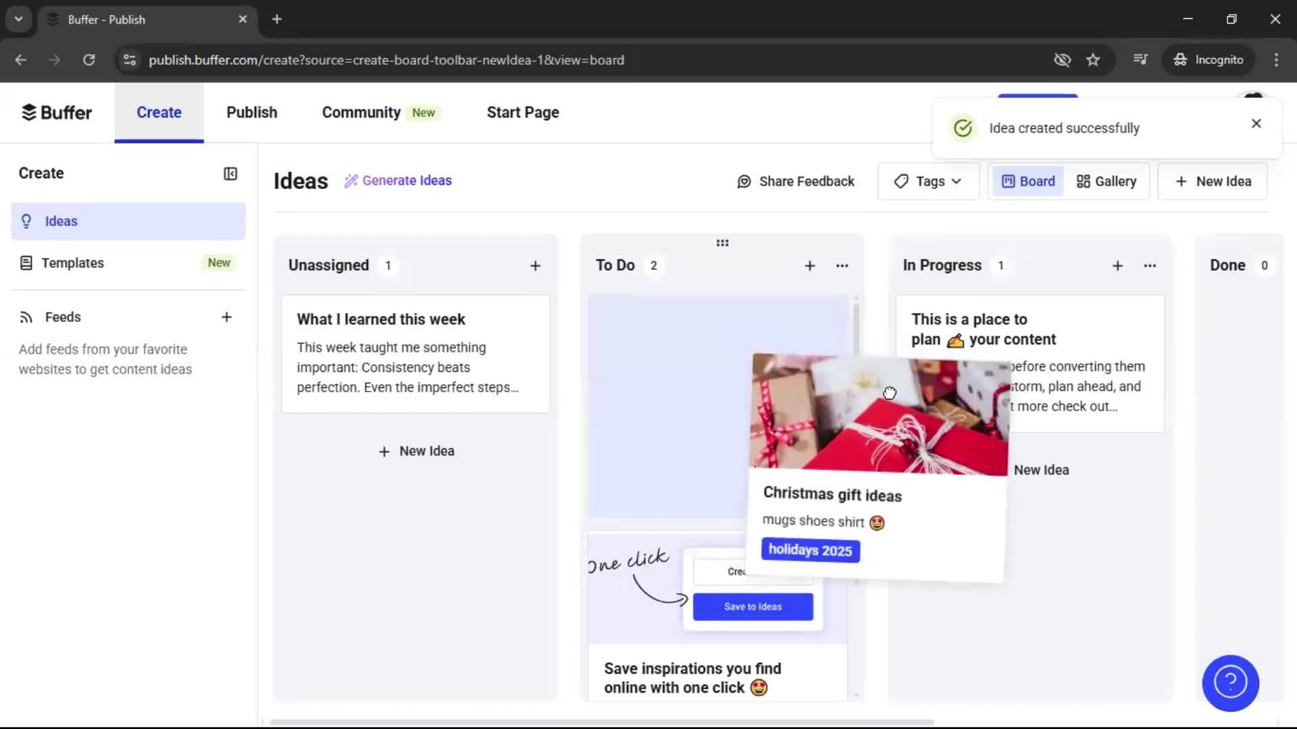
Task: Open the Chrome three-dot browser menu
Action: click(x=1276, y=59)
